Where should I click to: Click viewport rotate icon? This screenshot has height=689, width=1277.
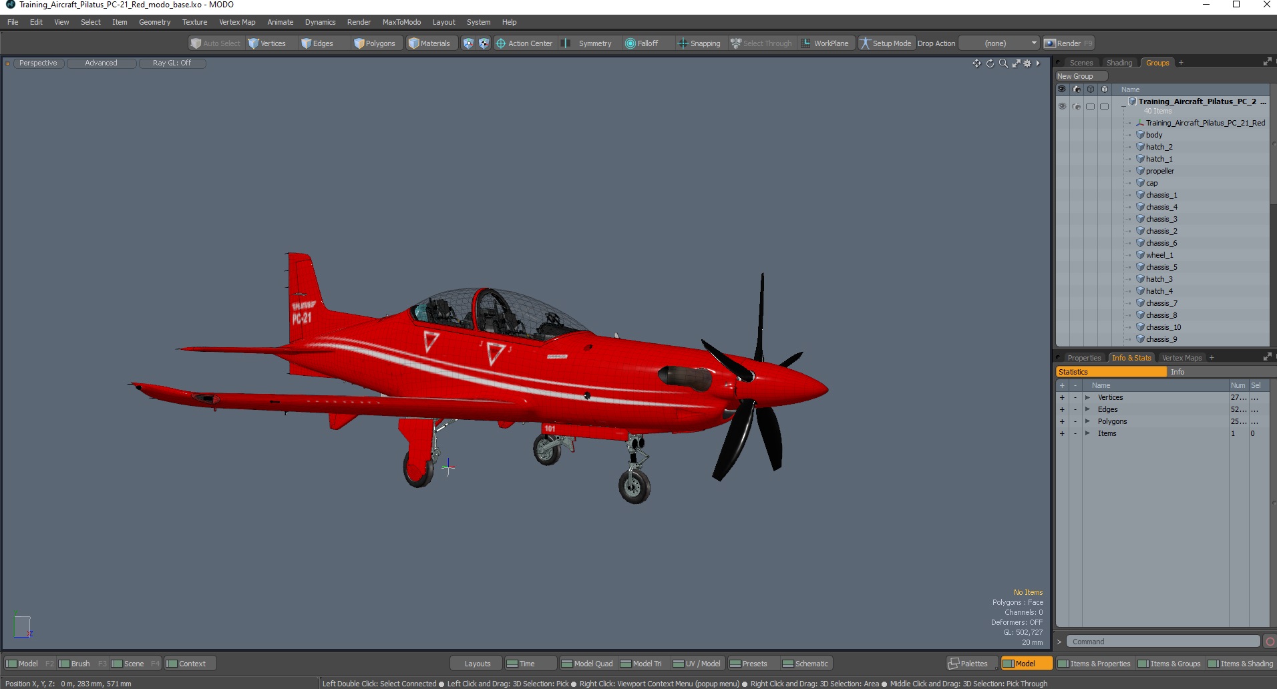point(990,63)
